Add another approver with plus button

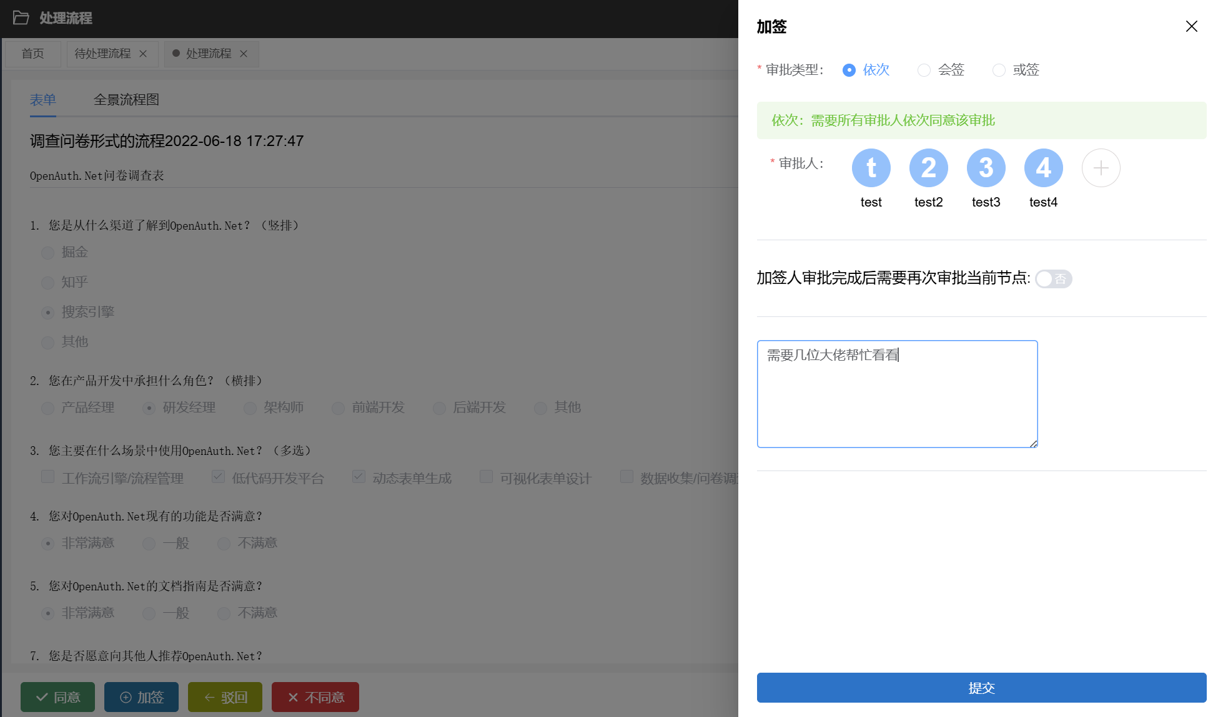[1101, 168]
